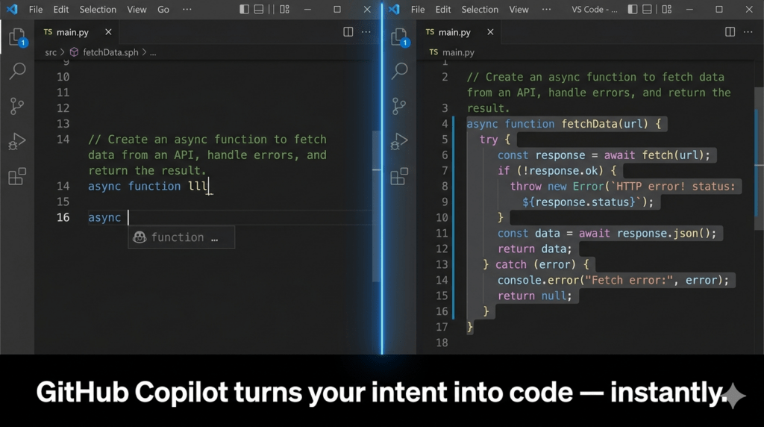This screenshot has width=764, height=427.
Task: Open Extensions in left VS Code window
Action: pyautogui.click(x=17, y=176)
